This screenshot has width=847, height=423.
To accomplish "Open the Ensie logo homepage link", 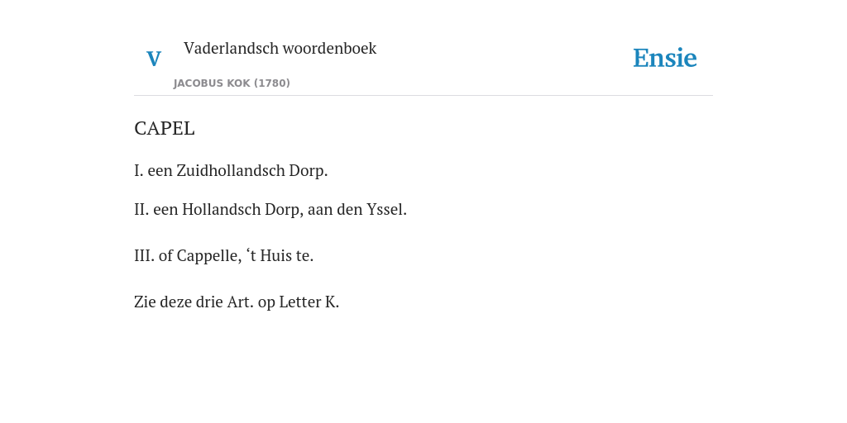I will 665,58.
